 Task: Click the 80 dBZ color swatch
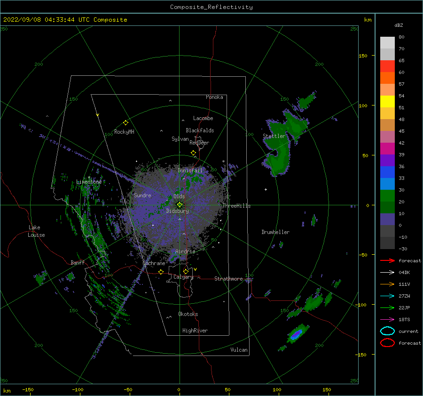coord(387,42)
